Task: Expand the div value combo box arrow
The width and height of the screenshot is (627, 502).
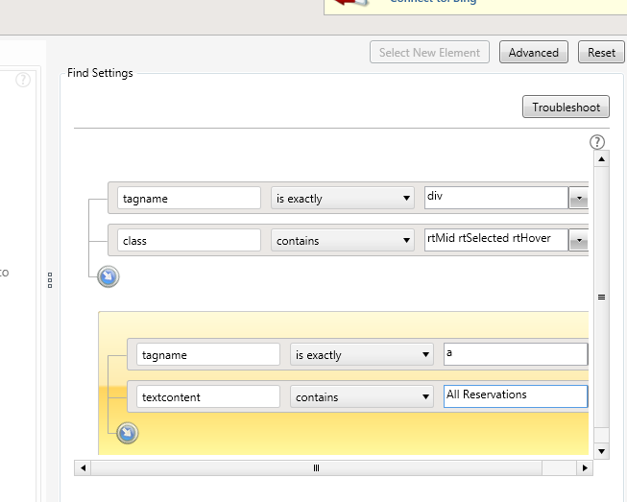Action: [578, 199]
